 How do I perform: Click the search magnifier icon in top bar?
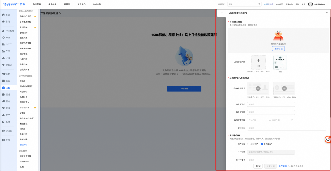point(259,4)
